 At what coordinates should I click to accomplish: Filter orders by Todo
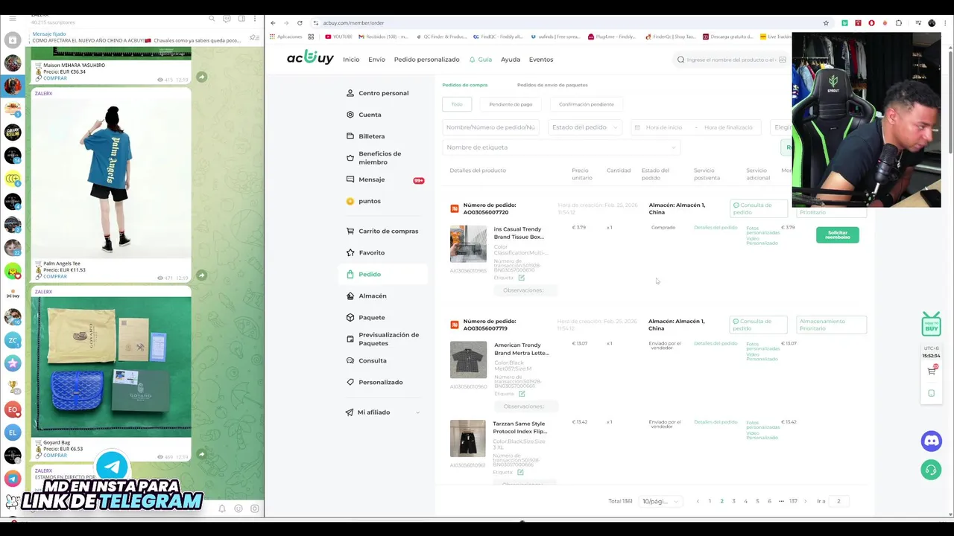[457, 104]
